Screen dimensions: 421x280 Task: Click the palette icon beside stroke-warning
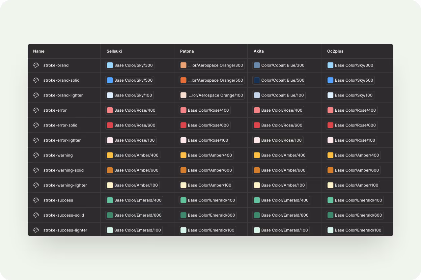pos(36,155)
